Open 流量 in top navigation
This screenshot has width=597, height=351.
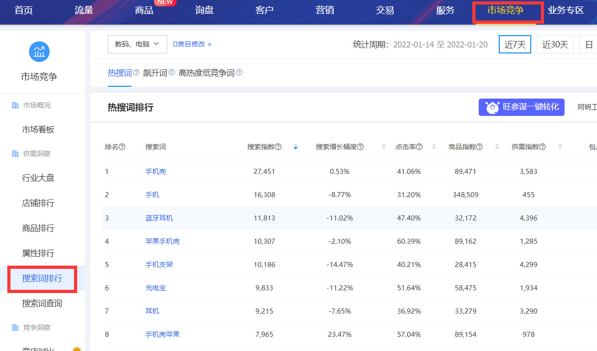pos(84,10)
